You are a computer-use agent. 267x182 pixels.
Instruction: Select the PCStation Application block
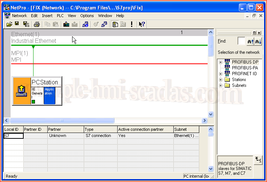(x=49, y=96)
